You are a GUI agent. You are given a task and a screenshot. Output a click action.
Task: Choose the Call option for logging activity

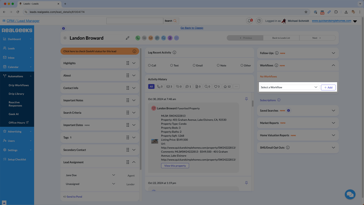click(x=150, y=65)
